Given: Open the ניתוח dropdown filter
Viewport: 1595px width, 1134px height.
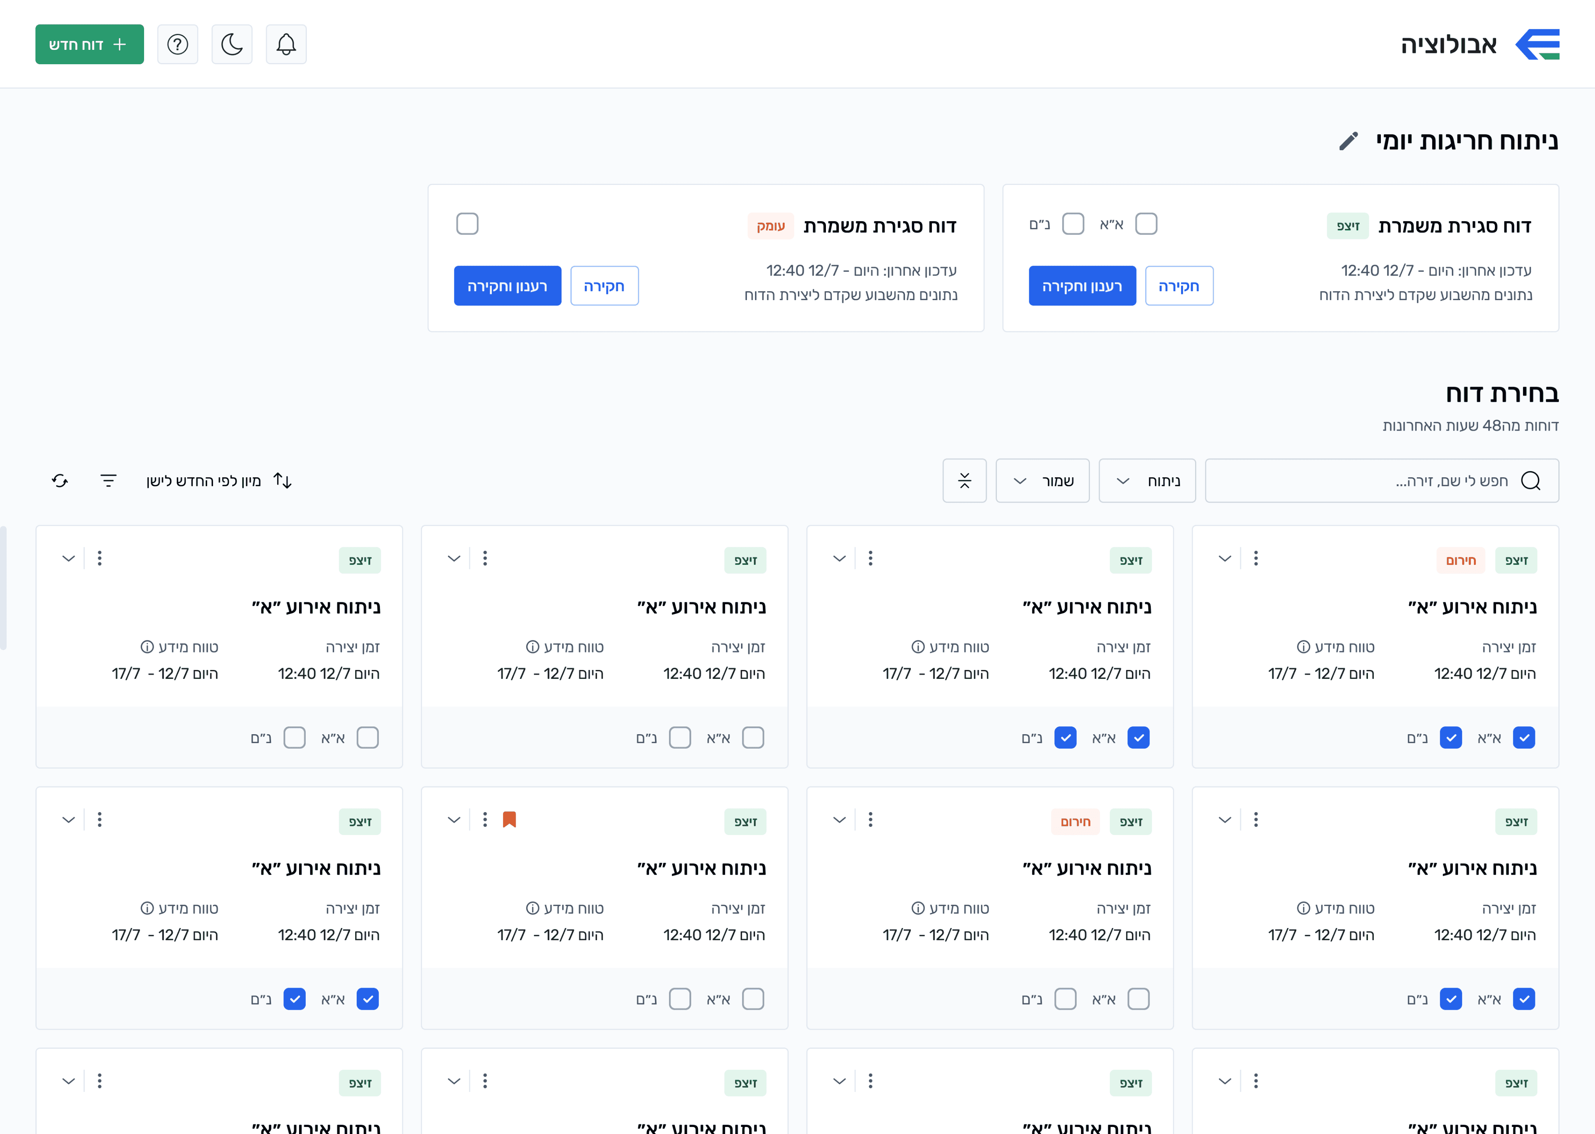Looking at the screenshot, I should point(1147,480).
